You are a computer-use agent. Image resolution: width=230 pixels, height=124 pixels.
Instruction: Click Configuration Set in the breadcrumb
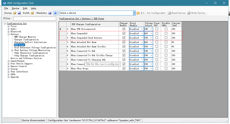[69, 19]
